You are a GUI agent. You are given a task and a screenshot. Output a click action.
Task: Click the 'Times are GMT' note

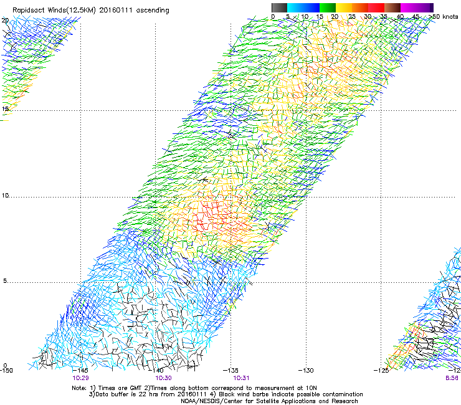pyautogui.click(x=120, y=388)
